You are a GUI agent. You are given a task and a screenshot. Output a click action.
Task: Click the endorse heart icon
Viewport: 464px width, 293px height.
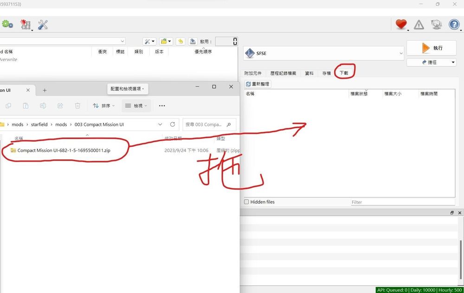point(401,24)
